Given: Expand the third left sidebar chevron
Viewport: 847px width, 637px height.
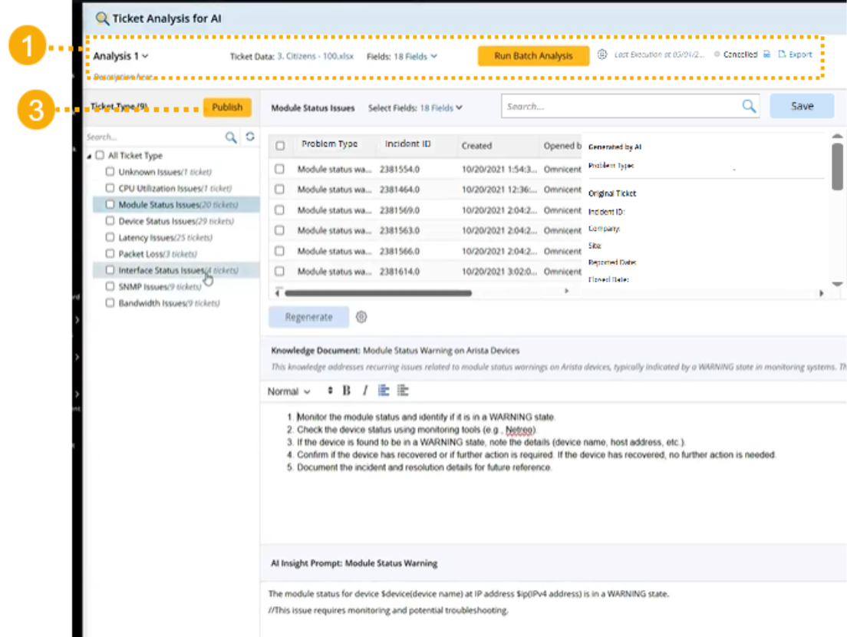Looking at the screenshot, I should click(77, 394).
